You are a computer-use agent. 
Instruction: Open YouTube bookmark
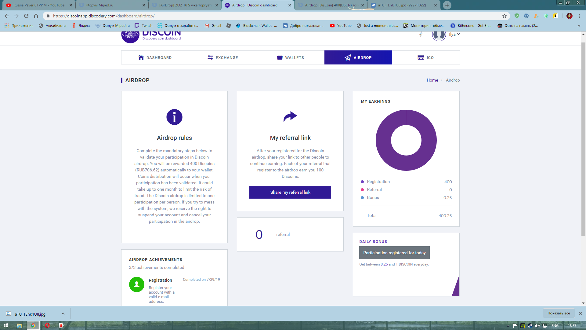click(x=341, y=26)
